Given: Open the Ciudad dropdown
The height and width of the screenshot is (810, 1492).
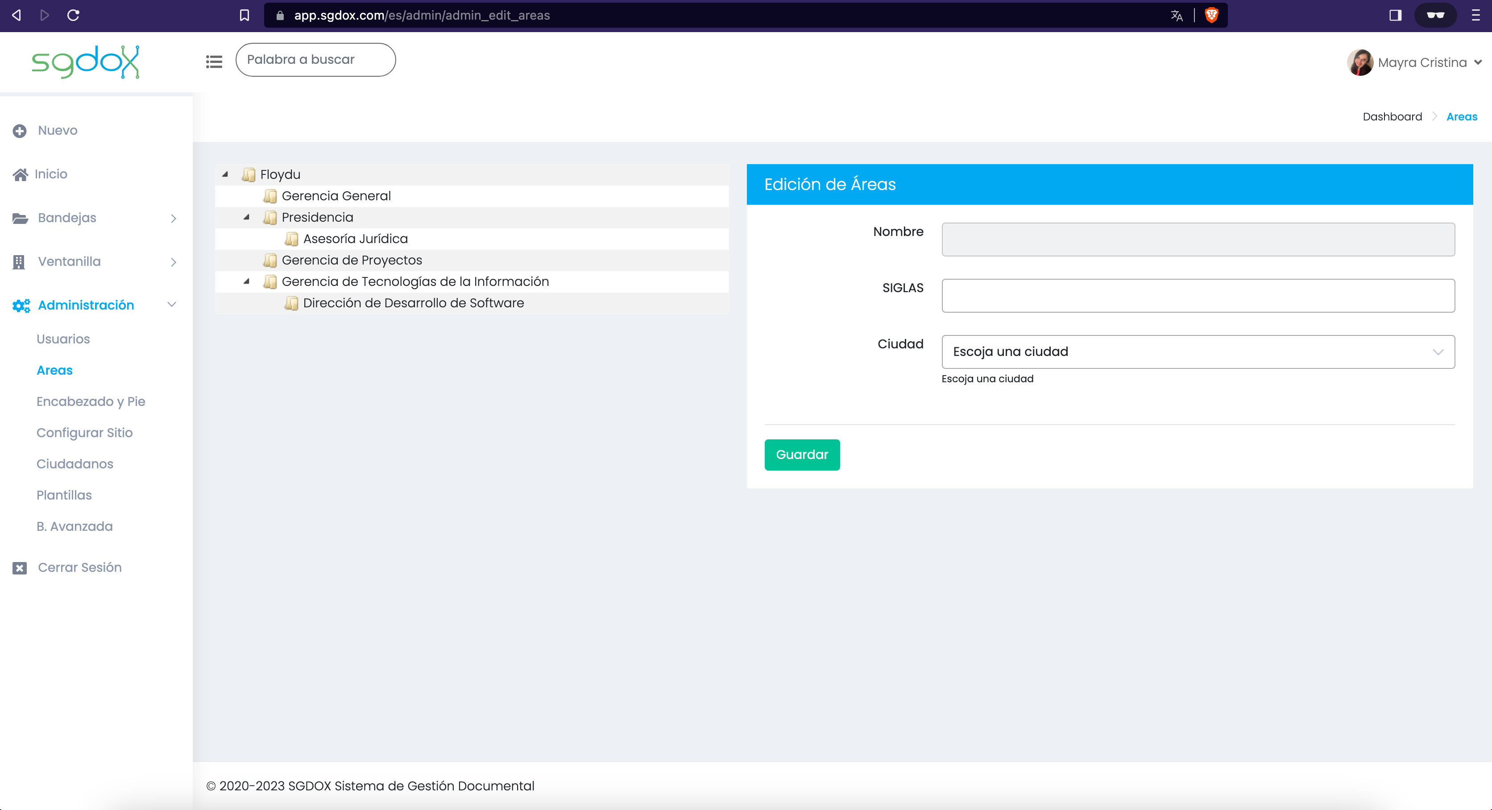Looking at the screenshot, I should coord(1198,351).
